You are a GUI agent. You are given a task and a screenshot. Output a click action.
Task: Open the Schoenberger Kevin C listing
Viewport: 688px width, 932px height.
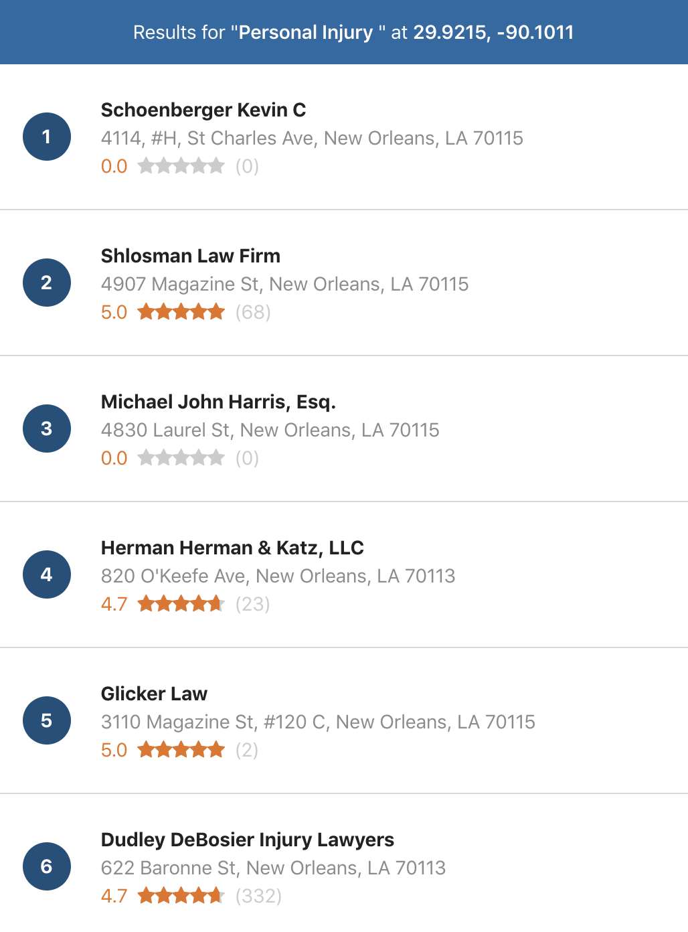[344, 137]
